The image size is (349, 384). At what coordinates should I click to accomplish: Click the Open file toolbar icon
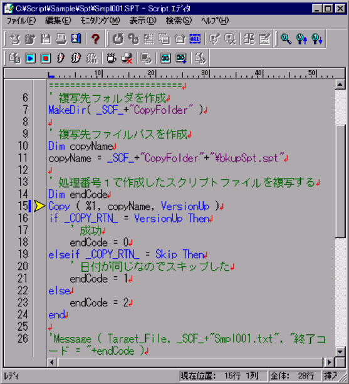(x=30, y=39)
